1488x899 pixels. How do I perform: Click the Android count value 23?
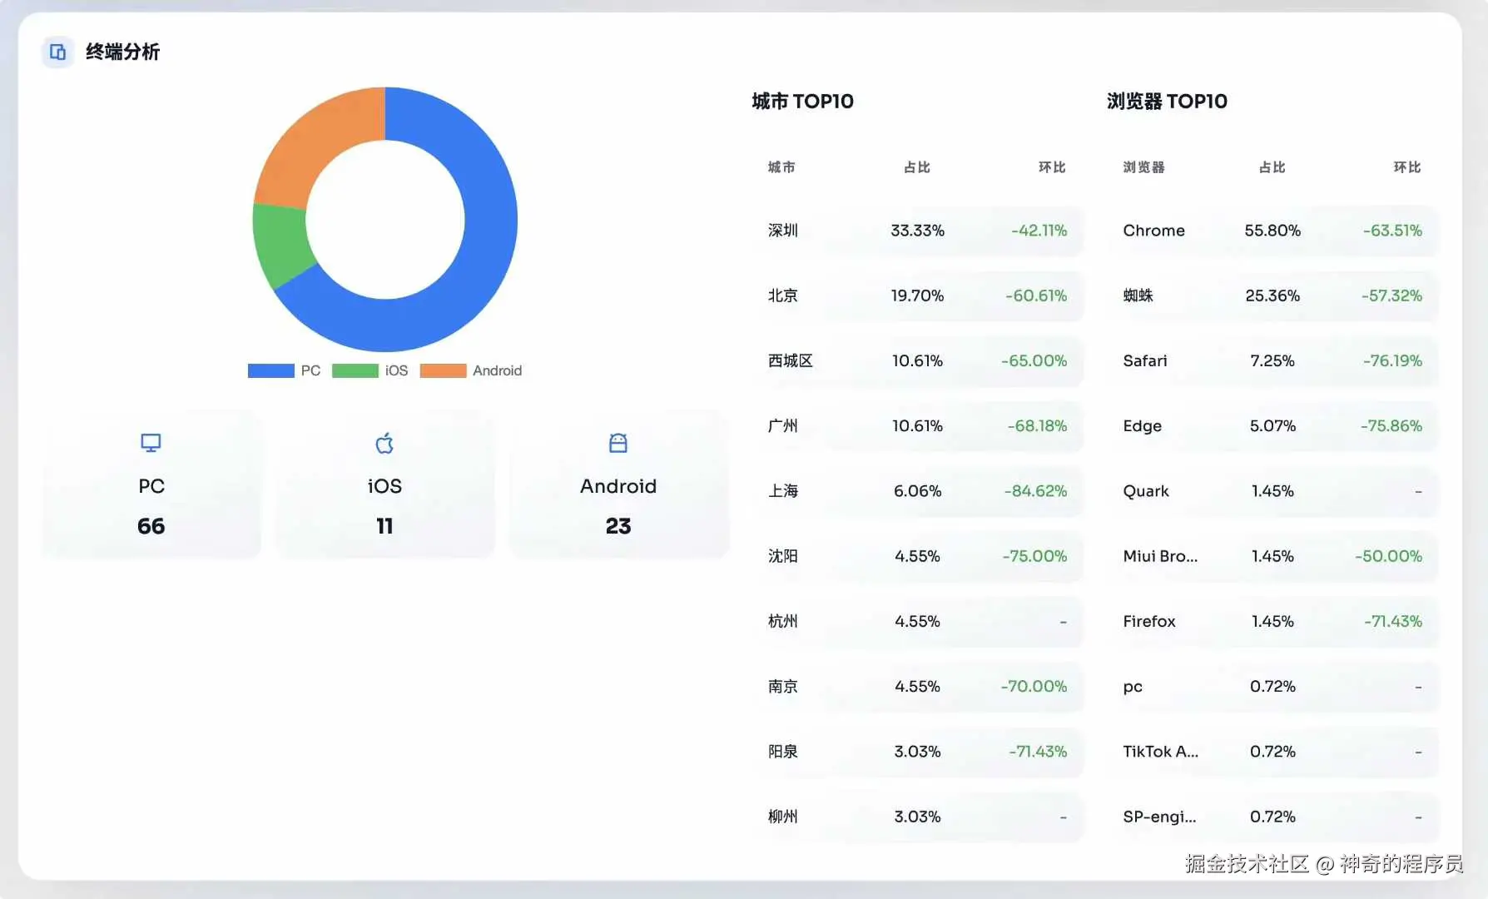point(618,525)
